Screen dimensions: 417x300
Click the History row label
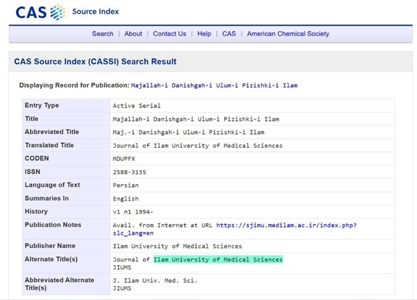coord(36,212)
